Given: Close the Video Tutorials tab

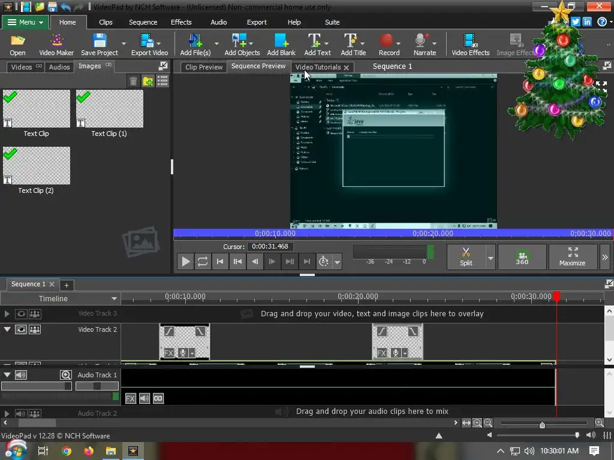Looking at the screenshot, I should tap(346, 67).
